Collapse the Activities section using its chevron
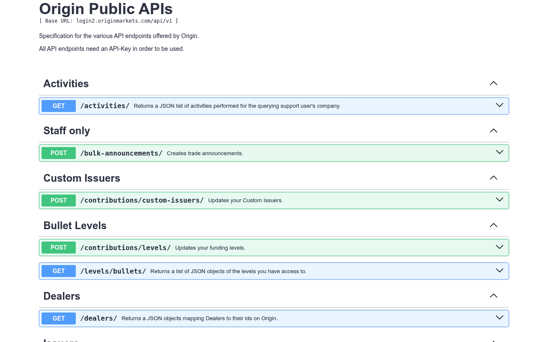 [x=494, y=83]
